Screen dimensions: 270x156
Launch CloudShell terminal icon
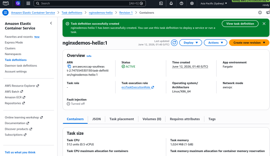tap(161, 3)
